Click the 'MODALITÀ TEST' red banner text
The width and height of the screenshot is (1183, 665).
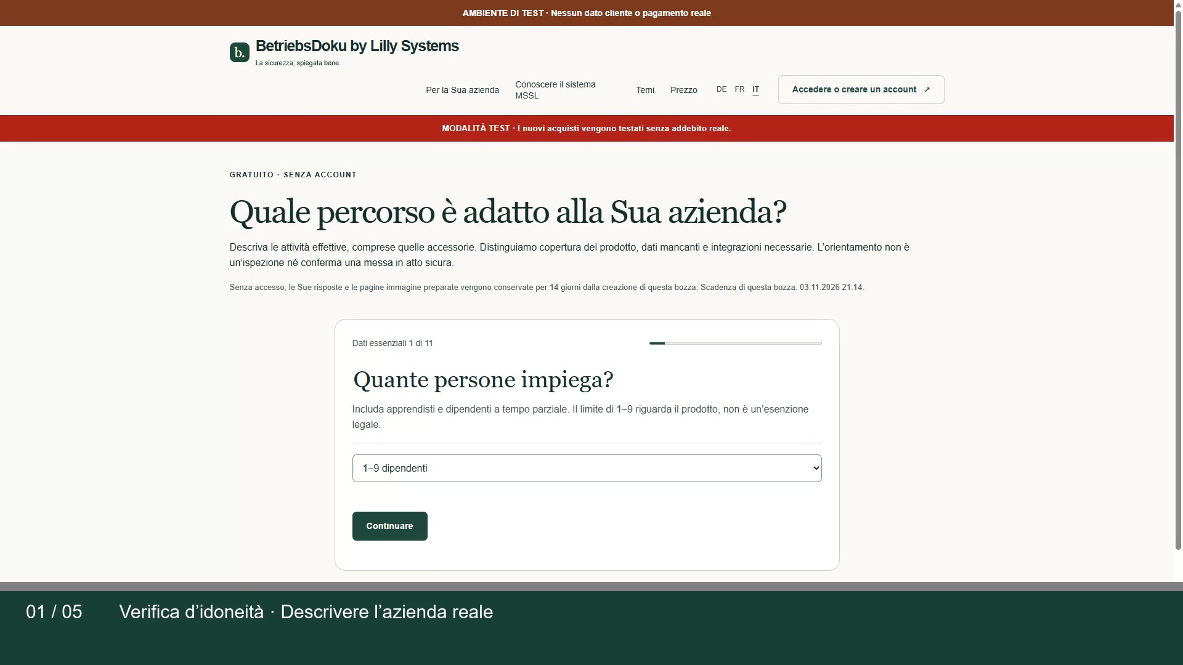[586, 128]
